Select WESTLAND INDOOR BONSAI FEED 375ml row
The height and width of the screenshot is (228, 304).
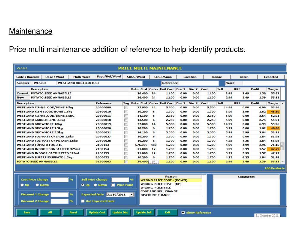point(148,149)
